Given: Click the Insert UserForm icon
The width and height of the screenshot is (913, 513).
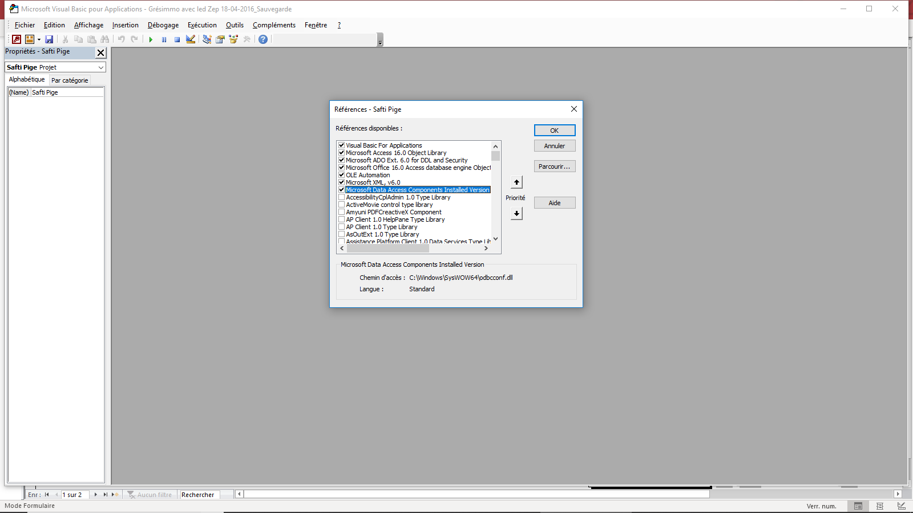Looking at the screenshot, I should [x=30, y=39].
